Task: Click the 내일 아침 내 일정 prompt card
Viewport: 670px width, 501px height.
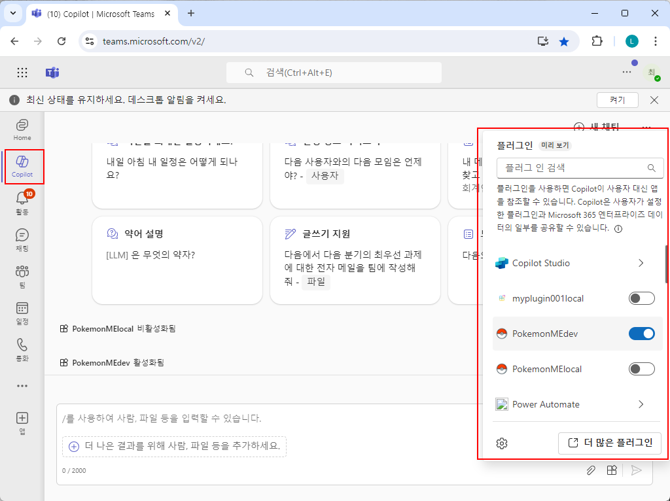Action: pos(177,175)
